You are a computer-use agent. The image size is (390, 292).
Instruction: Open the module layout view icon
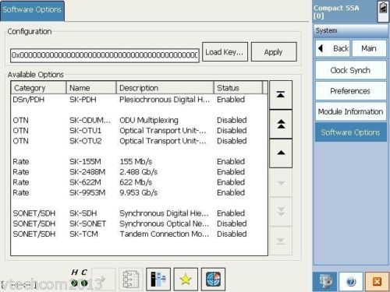pyautogui.click(x=158, y=280)
